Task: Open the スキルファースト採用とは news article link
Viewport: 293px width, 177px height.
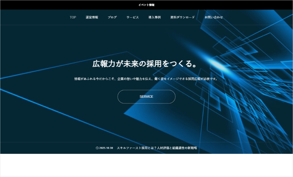Action: [x=157, y=148]
